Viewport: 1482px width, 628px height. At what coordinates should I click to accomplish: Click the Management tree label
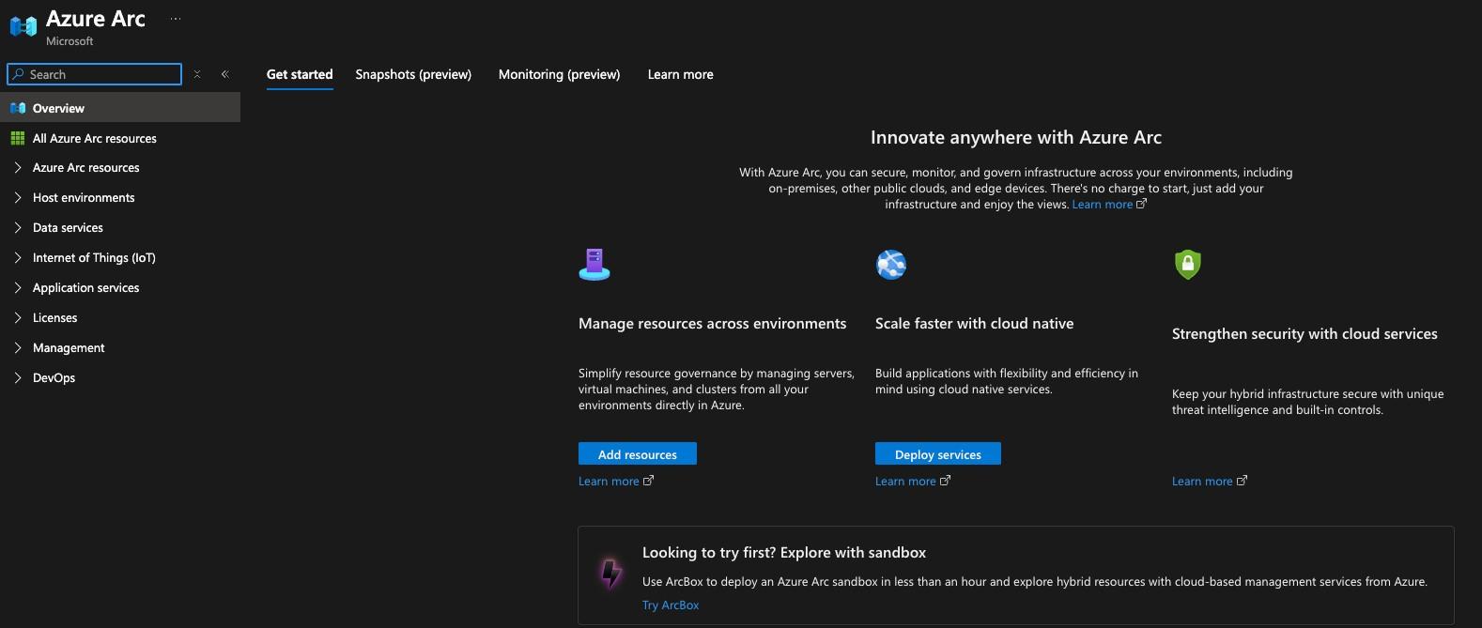tap(69, 348)
